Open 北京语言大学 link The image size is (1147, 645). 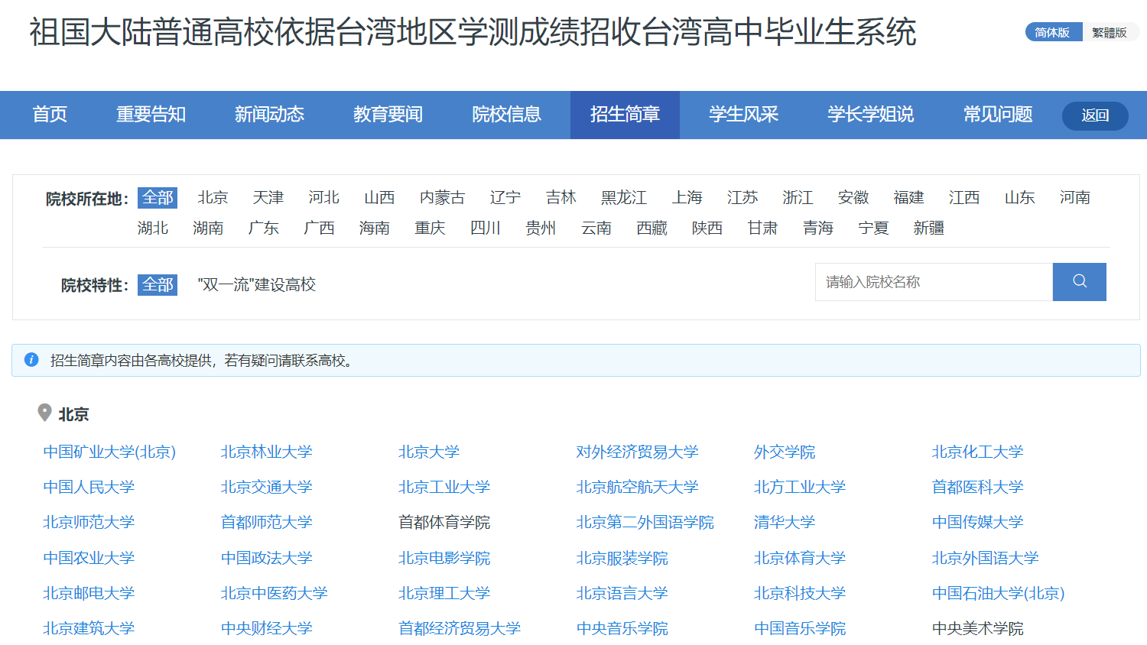(x=622, y=594)
